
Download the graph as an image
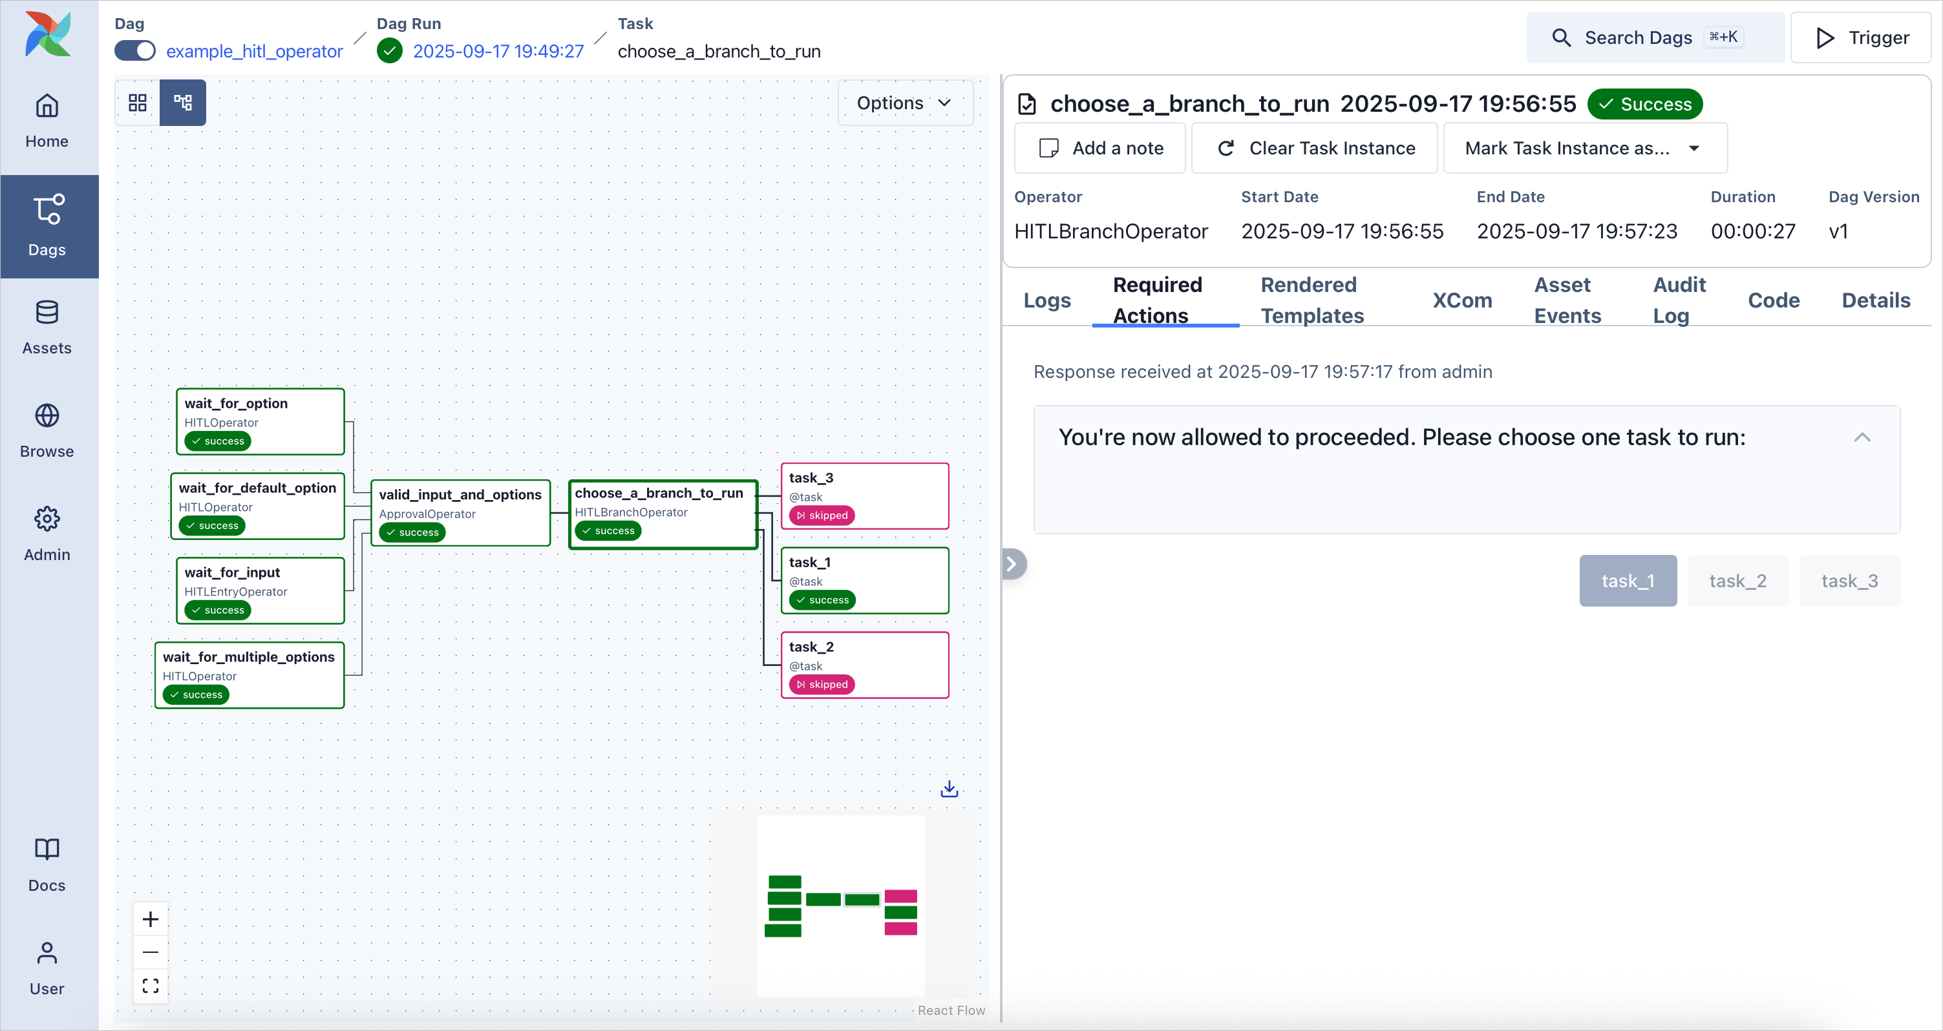[948, 788]
